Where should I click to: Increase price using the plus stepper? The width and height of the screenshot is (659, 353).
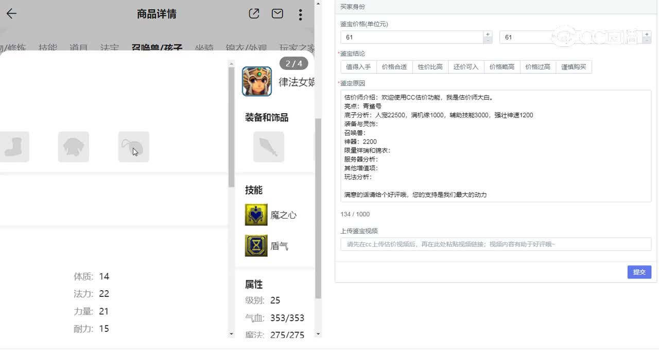click(x=487, y=34)
